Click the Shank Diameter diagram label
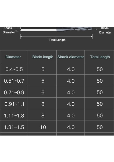Image resolution: width=114 pixels, height=162 pixels. pos(9,30)
